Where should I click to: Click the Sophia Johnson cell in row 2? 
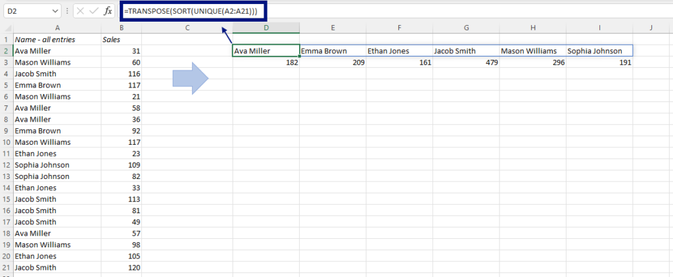pos(599,51)
